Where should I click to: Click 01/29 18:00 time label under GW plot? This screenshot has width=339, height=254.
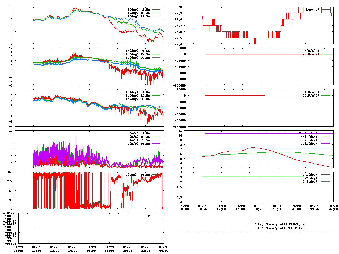pos(277,207)
